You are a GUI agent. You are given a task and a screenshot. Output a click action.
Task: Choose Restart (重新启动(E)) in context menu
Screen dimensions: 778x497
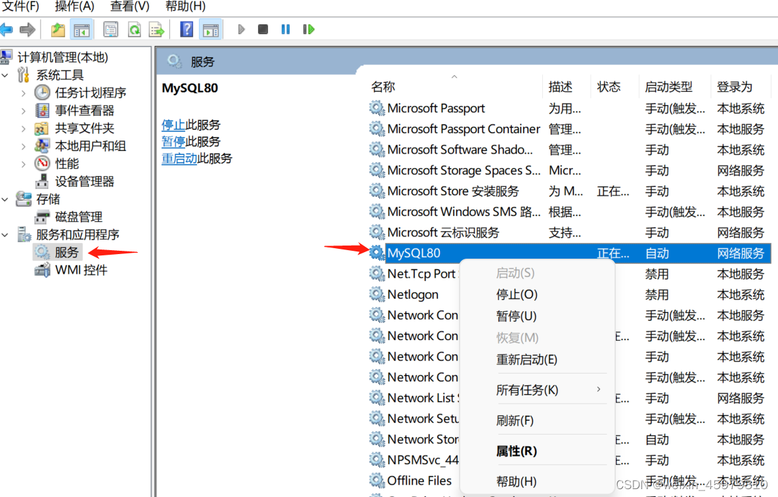click(537, 360)
